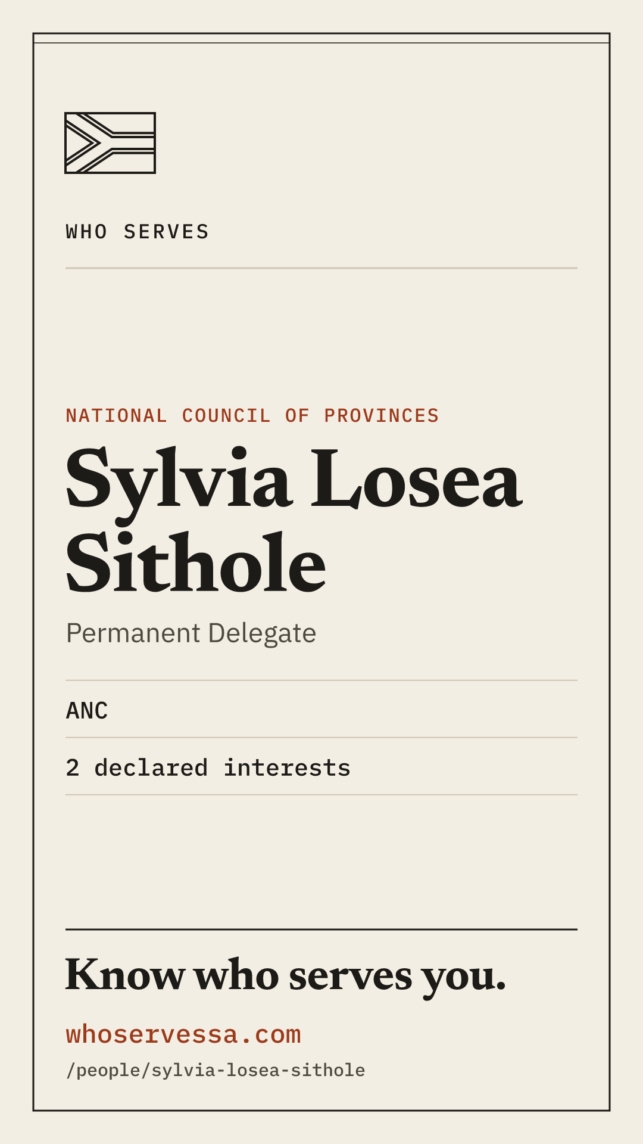Click the WHO SERVES brand title

[138, 232]
